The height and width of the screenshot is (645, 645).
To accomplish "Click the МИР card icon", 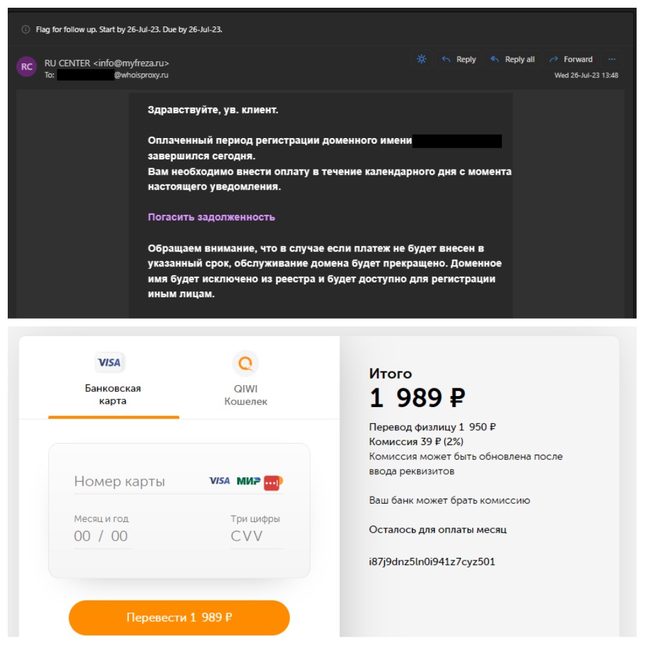I will click(248, 481).
